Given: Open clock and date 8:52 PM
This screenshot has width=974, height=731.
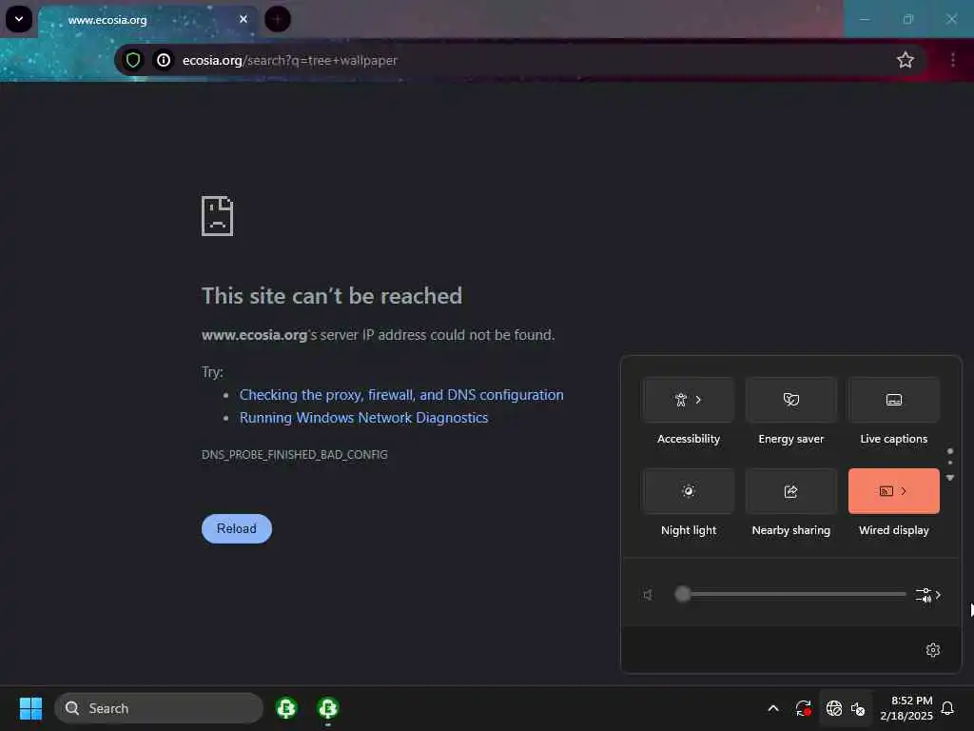Looking at the screenshot, I should (x=906, y=708).
